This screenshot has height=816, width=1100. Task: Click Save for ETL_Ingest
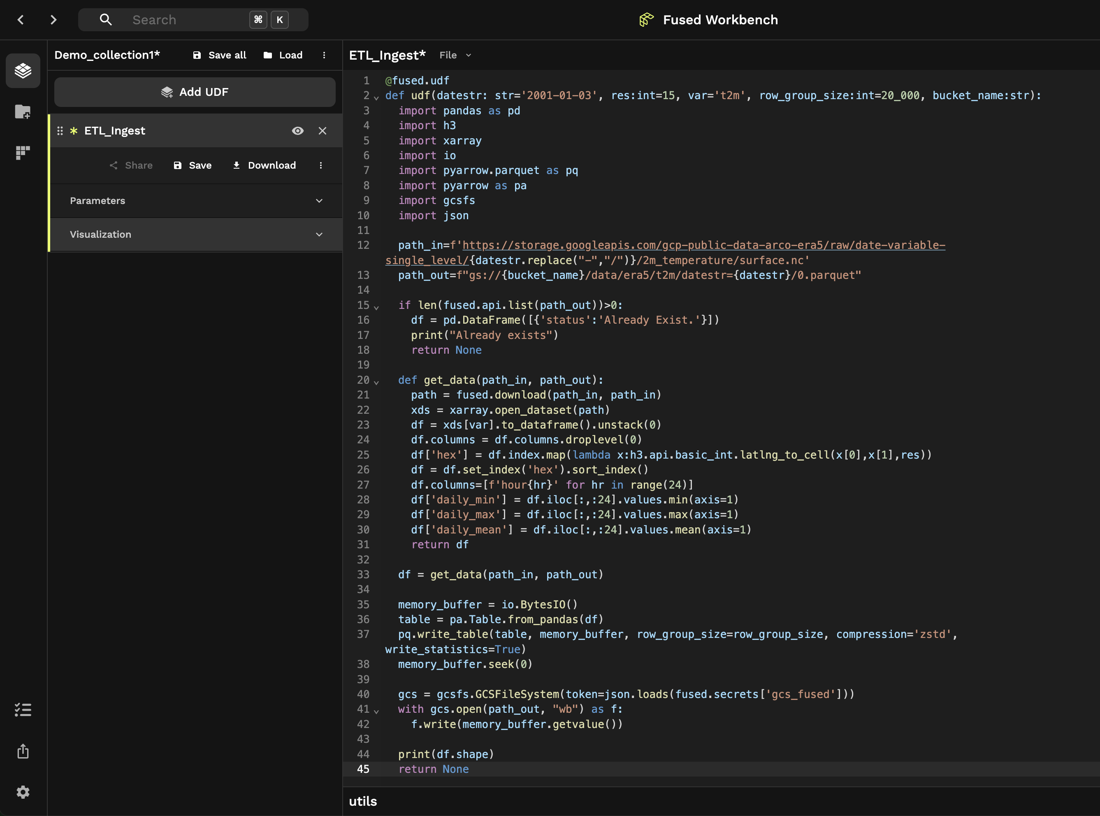(x=193, y=165)
